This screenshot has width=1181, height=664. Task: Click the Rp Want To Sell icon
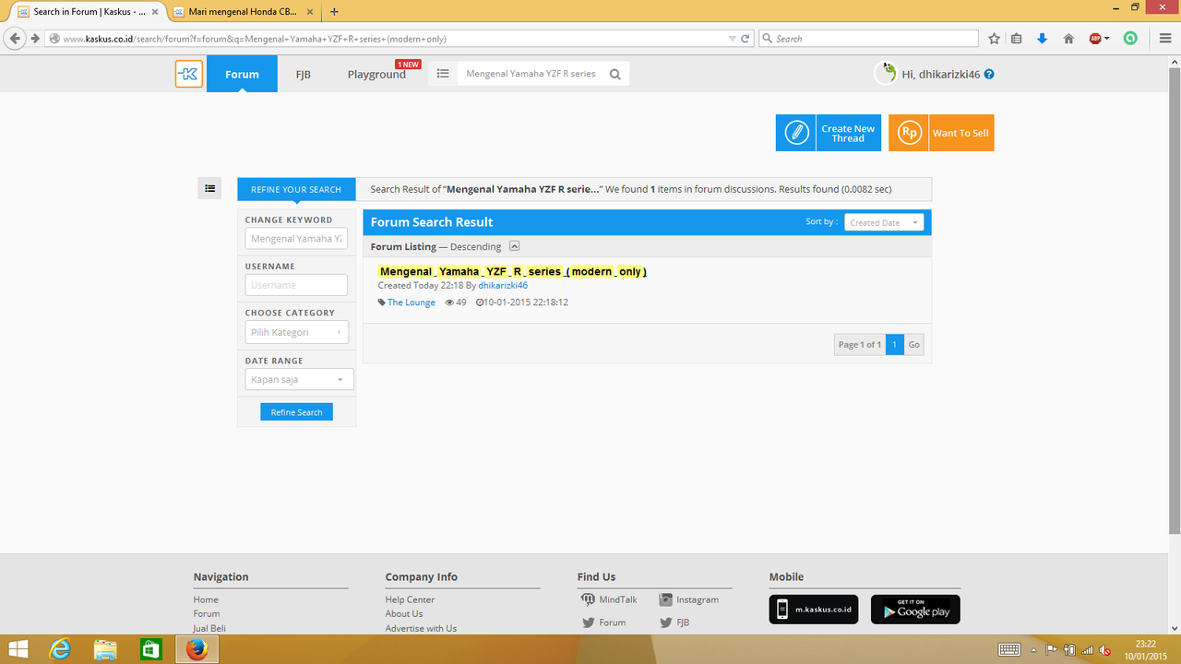(x=909, y=133)
